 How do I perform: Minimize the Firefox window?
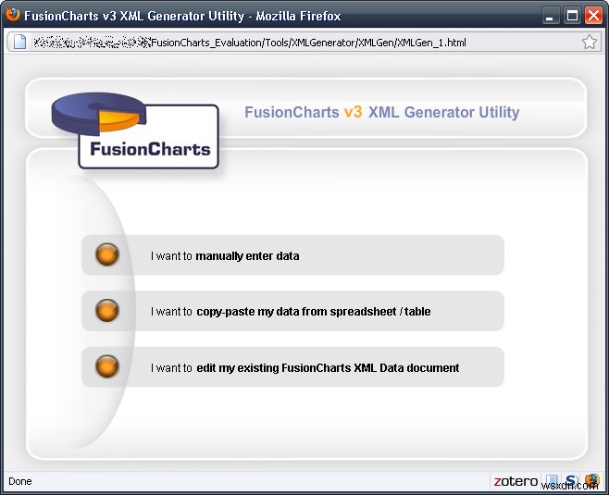point(551,16)
